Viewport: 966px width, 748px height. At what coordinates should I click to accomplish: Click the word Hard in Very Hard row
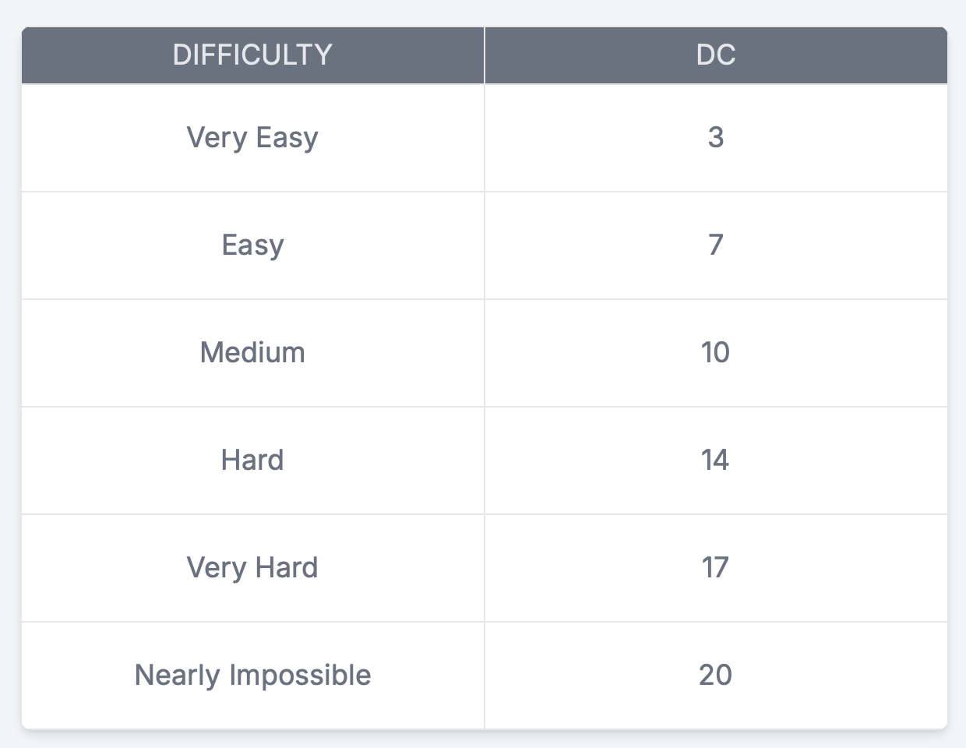(x=287, y=568)
